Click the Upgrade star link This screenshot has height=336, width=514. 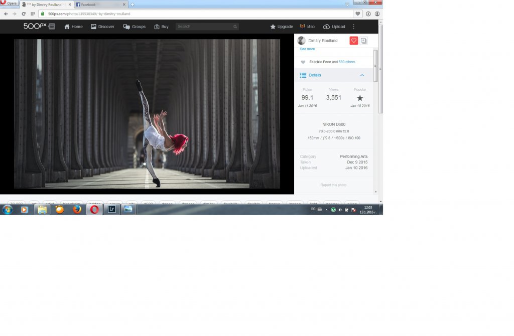pos(282,27)
